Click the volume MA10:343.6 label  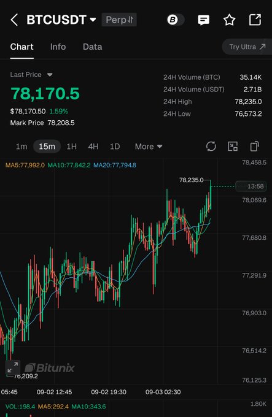(88, 407)
